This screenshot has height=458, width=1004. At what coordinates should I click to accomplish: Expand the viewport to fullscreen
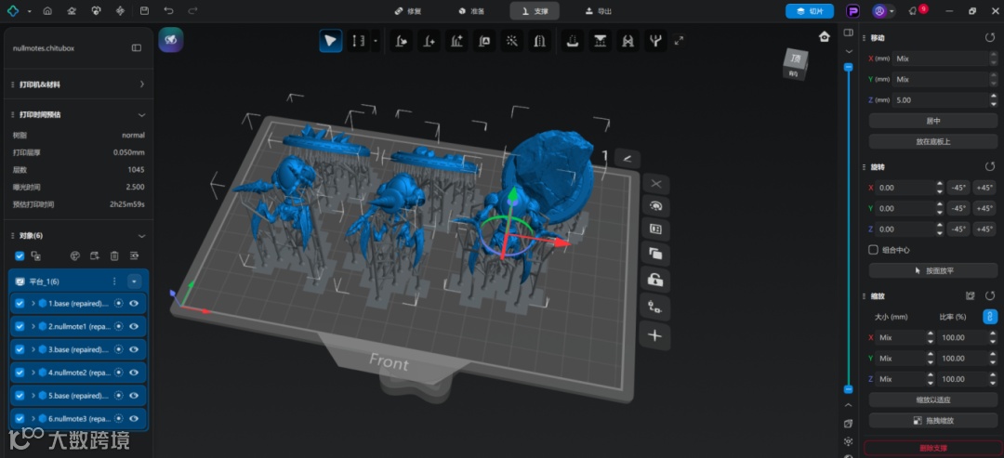click(x=680, y=40)
